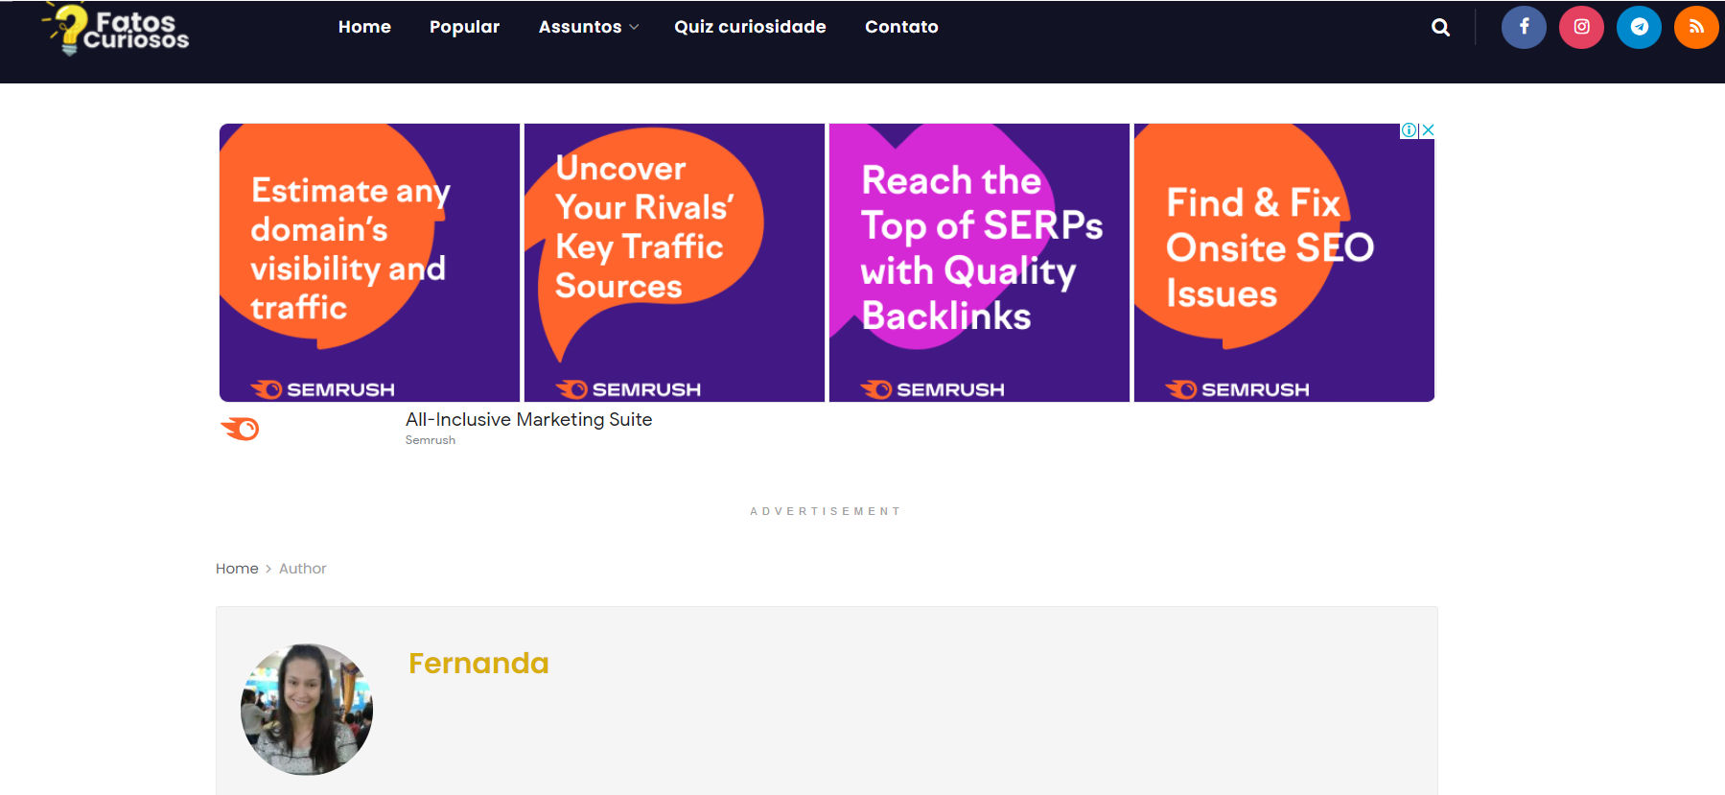This screenshot has width=1725, height=795.
Task: Go to the Home menu item
Action: [x=364, y=27]
